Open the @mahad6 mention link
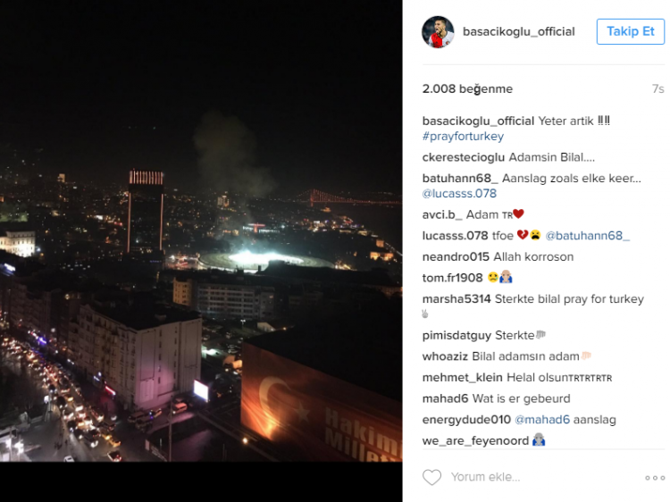This screenshot has width=670, height=502. click(x=542, y=420)
